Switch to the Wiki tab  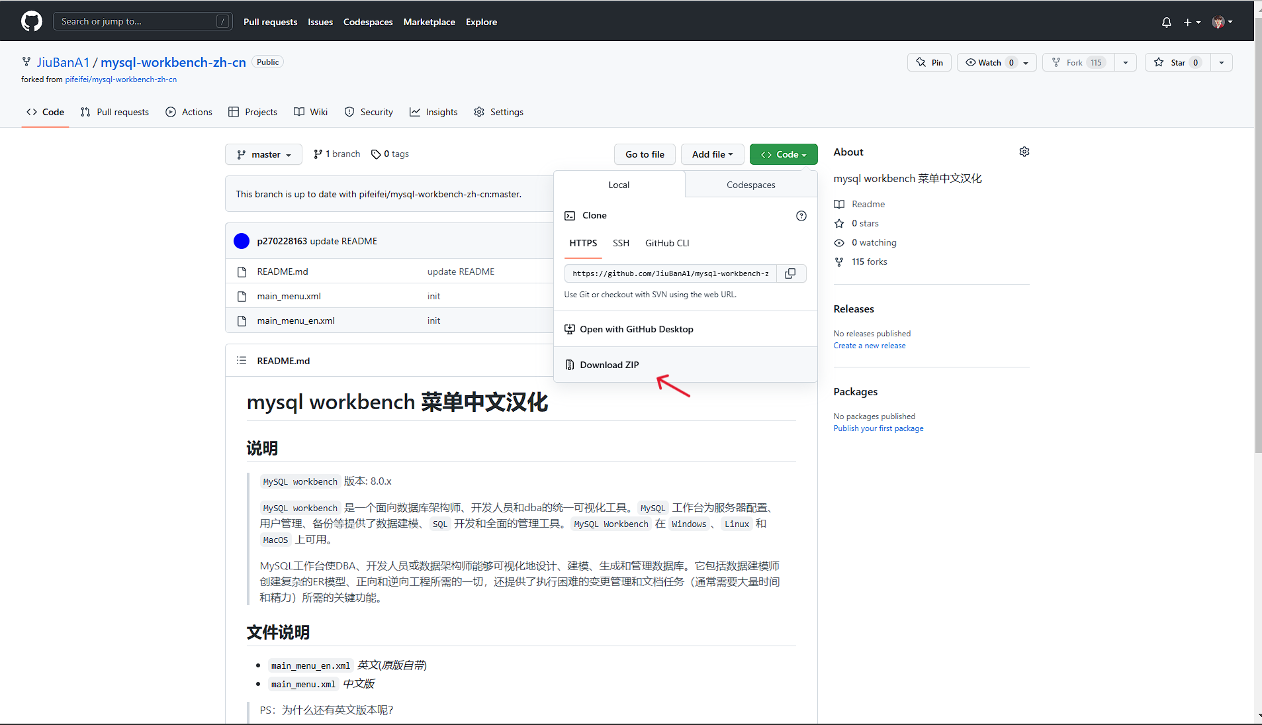point(311,112)
